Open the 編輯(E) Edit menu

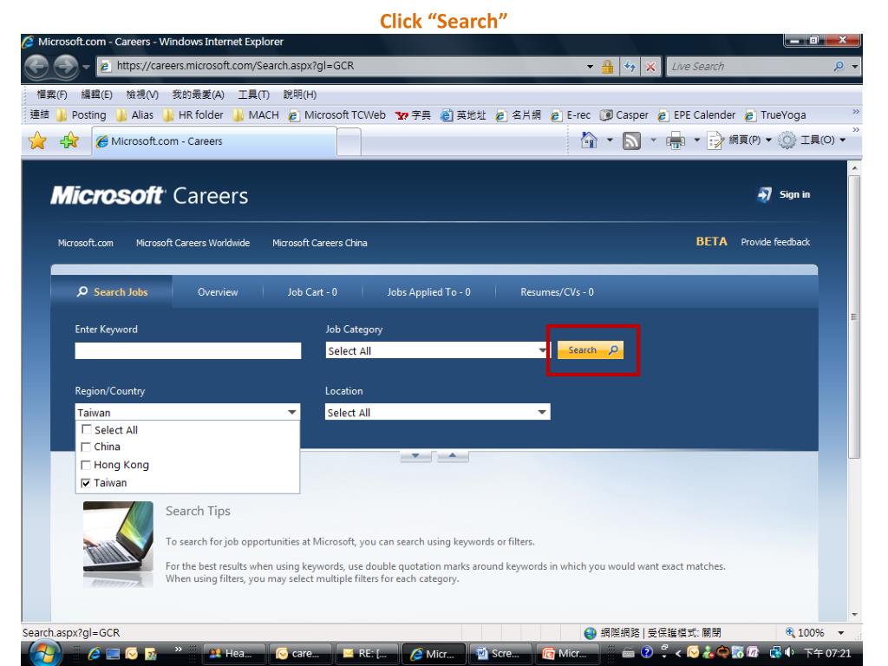[96, 95]
